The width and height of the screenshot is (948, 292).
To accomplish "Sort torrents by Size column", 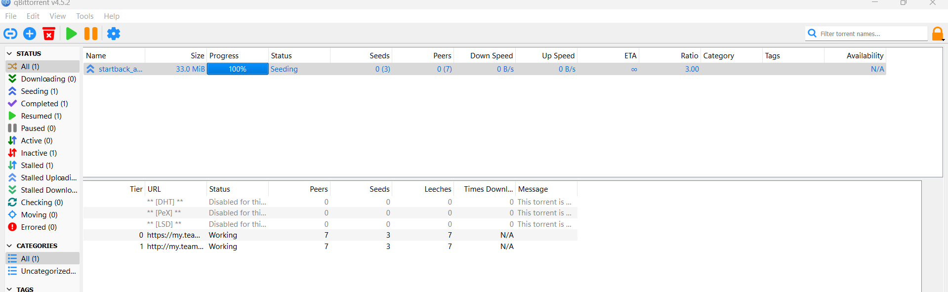I will click(x=176, y=55).
